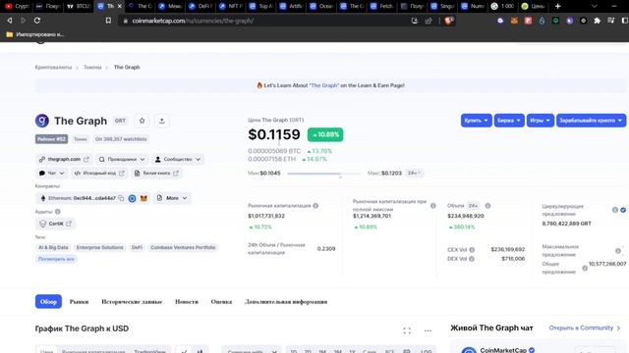Click MetaMask extension icon in browser toolbar
The image size is (629, 353).
[x=514, y=21]
